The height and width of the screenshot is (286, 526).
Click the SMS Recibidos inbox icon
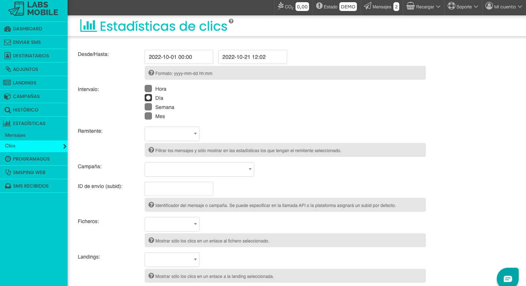tap(8, 186)
